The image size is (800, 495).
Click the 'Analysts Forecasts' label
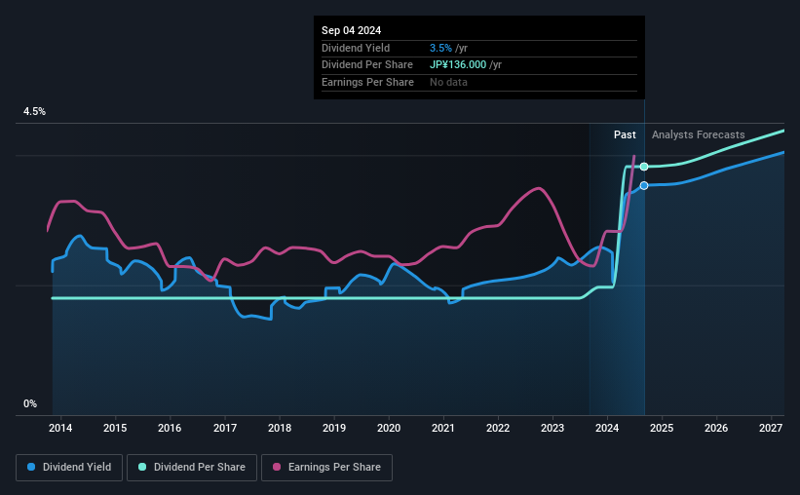698,134
